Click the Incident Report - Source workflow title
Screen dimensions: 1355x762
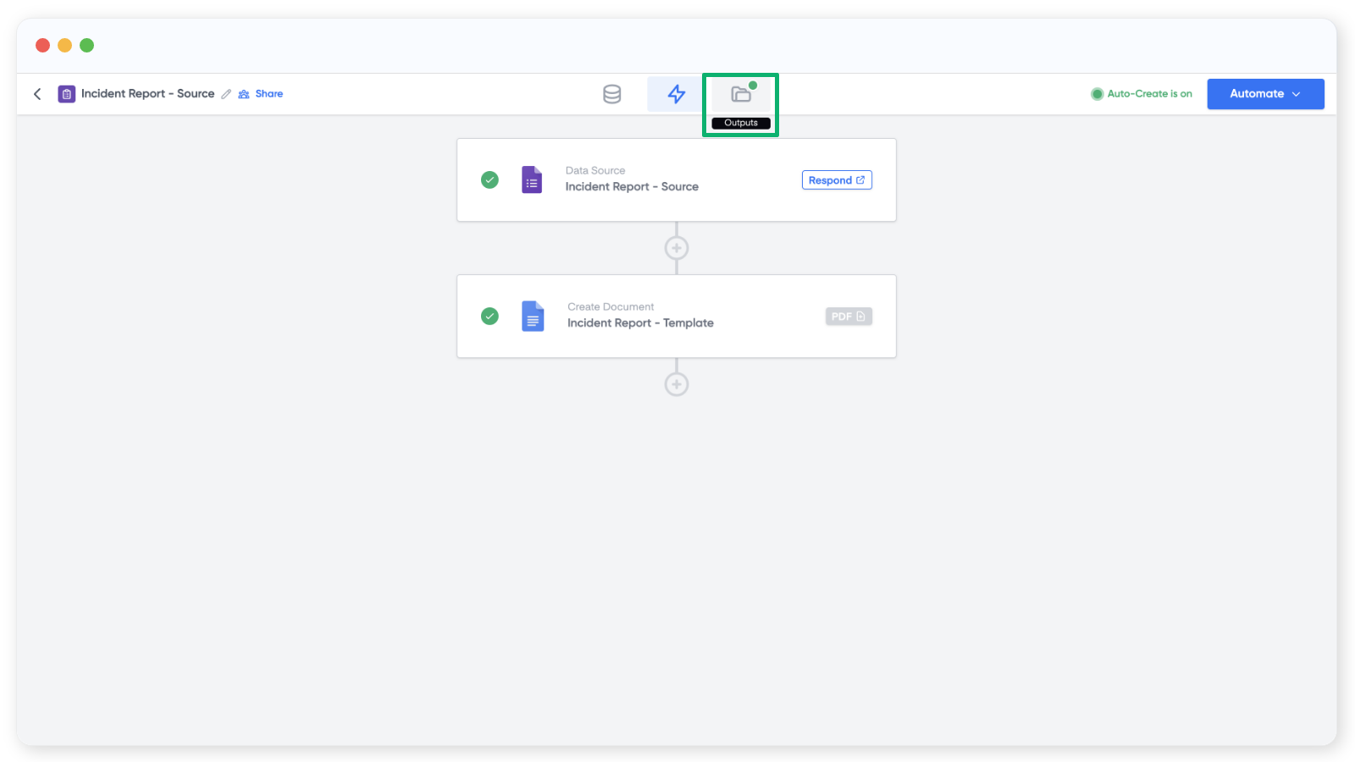(x=147, y=94)
